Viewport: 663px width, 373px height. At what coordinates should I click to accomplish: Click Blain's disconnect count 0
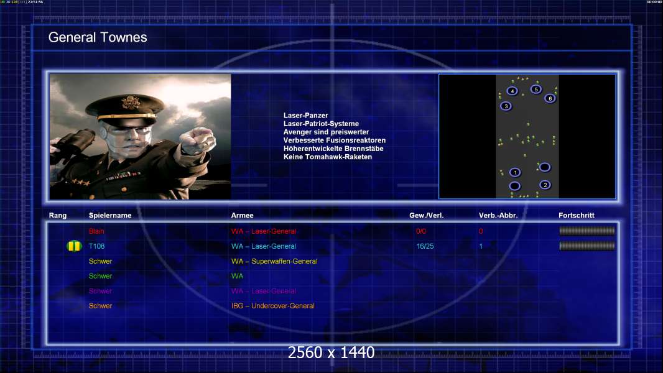[x=481, y=231]
